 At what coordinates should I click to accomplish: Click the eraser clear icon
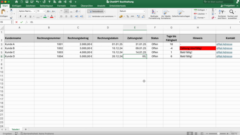[213, 18]
